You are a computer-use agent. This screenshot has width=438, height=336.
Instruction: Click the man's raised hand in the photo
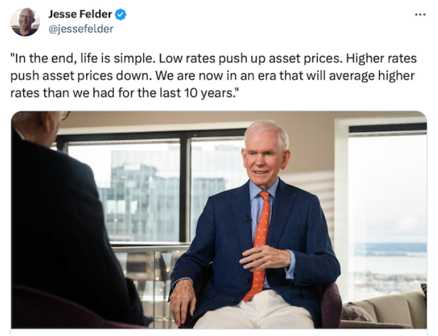[x=264, y=257]
